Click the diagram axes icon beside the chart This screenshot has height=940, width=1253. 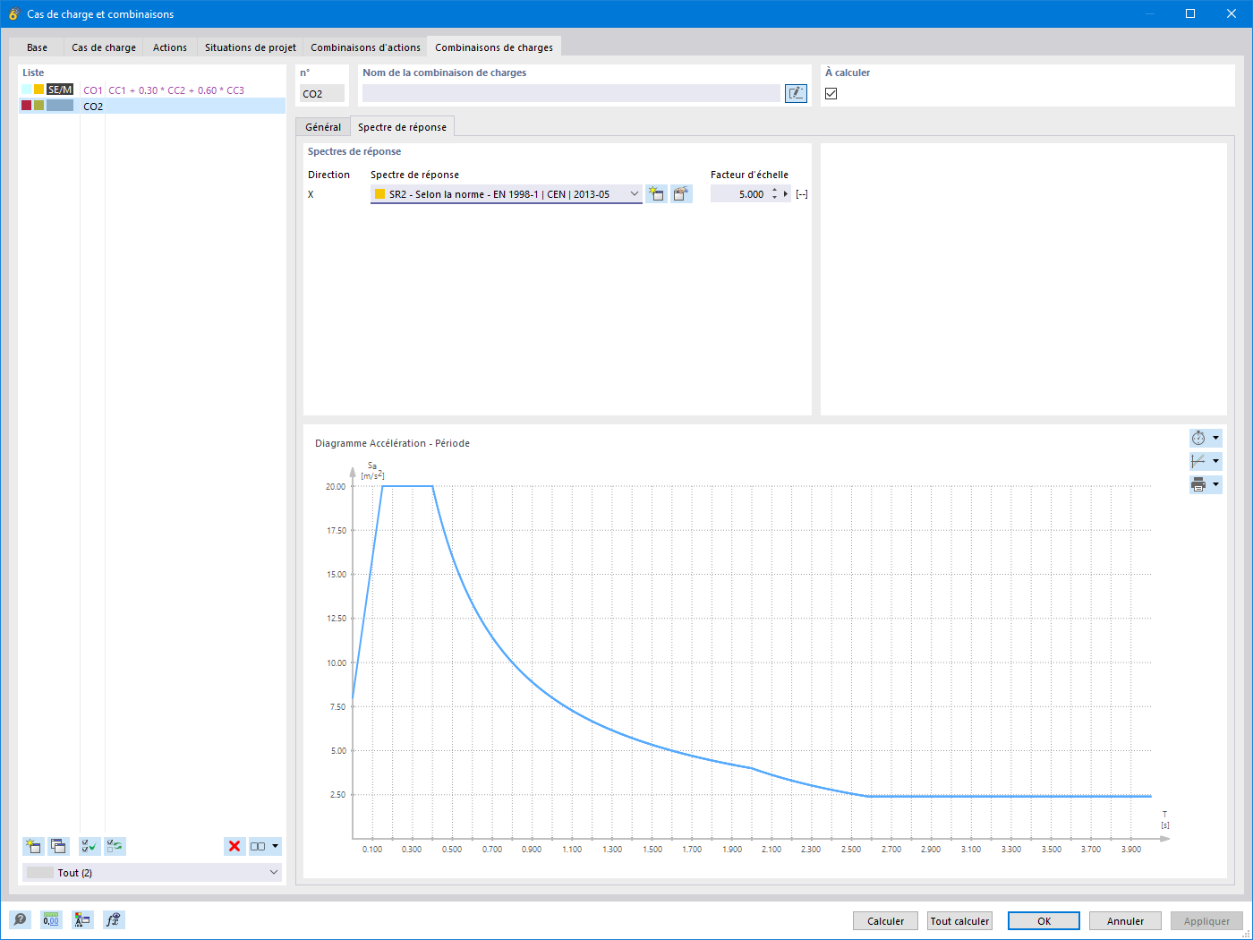pyautogui.click(x=1198, y=461)
